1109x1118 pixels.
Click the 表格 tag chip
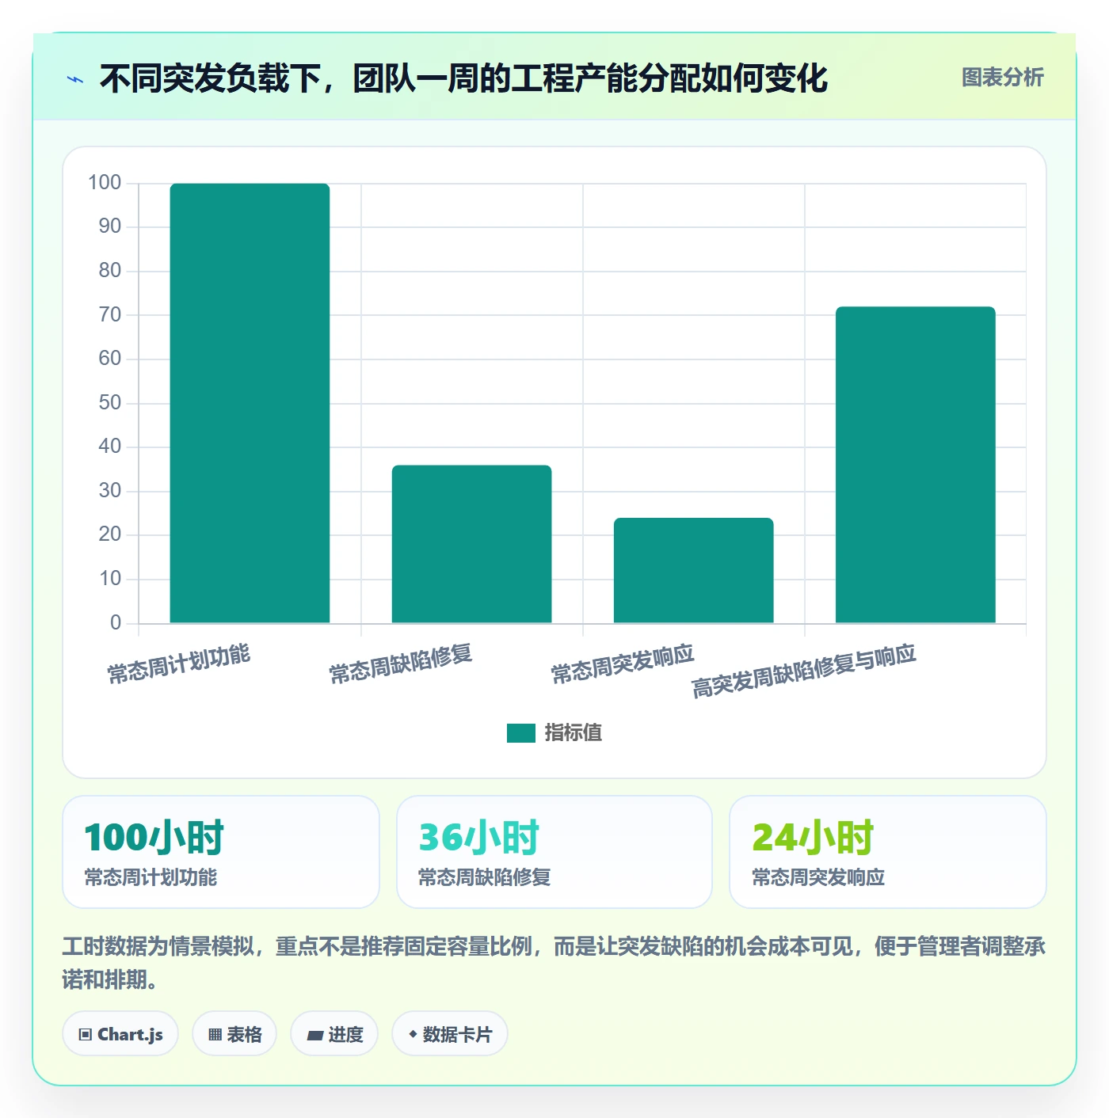(234, 1034)
